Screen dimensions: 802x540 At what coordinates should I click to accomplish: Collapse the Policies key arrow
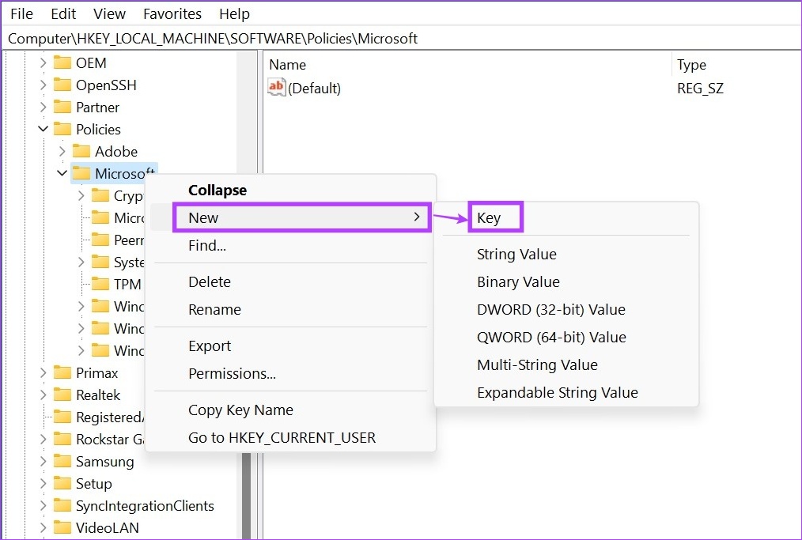[43, 129]
